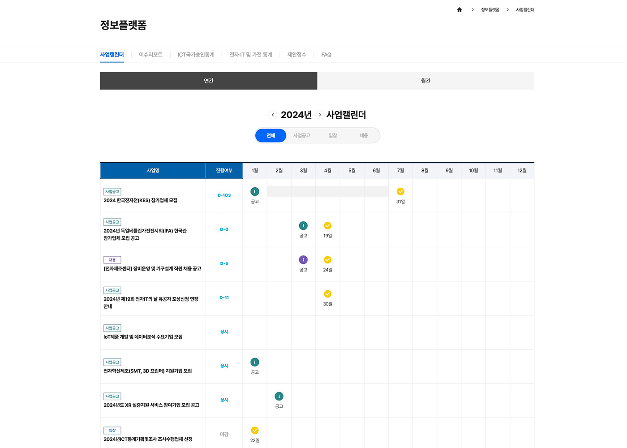The height and width of the screenshot is (448, 627).
Task: Switch to the 월간 calendar view
Action: pos(425,81)
